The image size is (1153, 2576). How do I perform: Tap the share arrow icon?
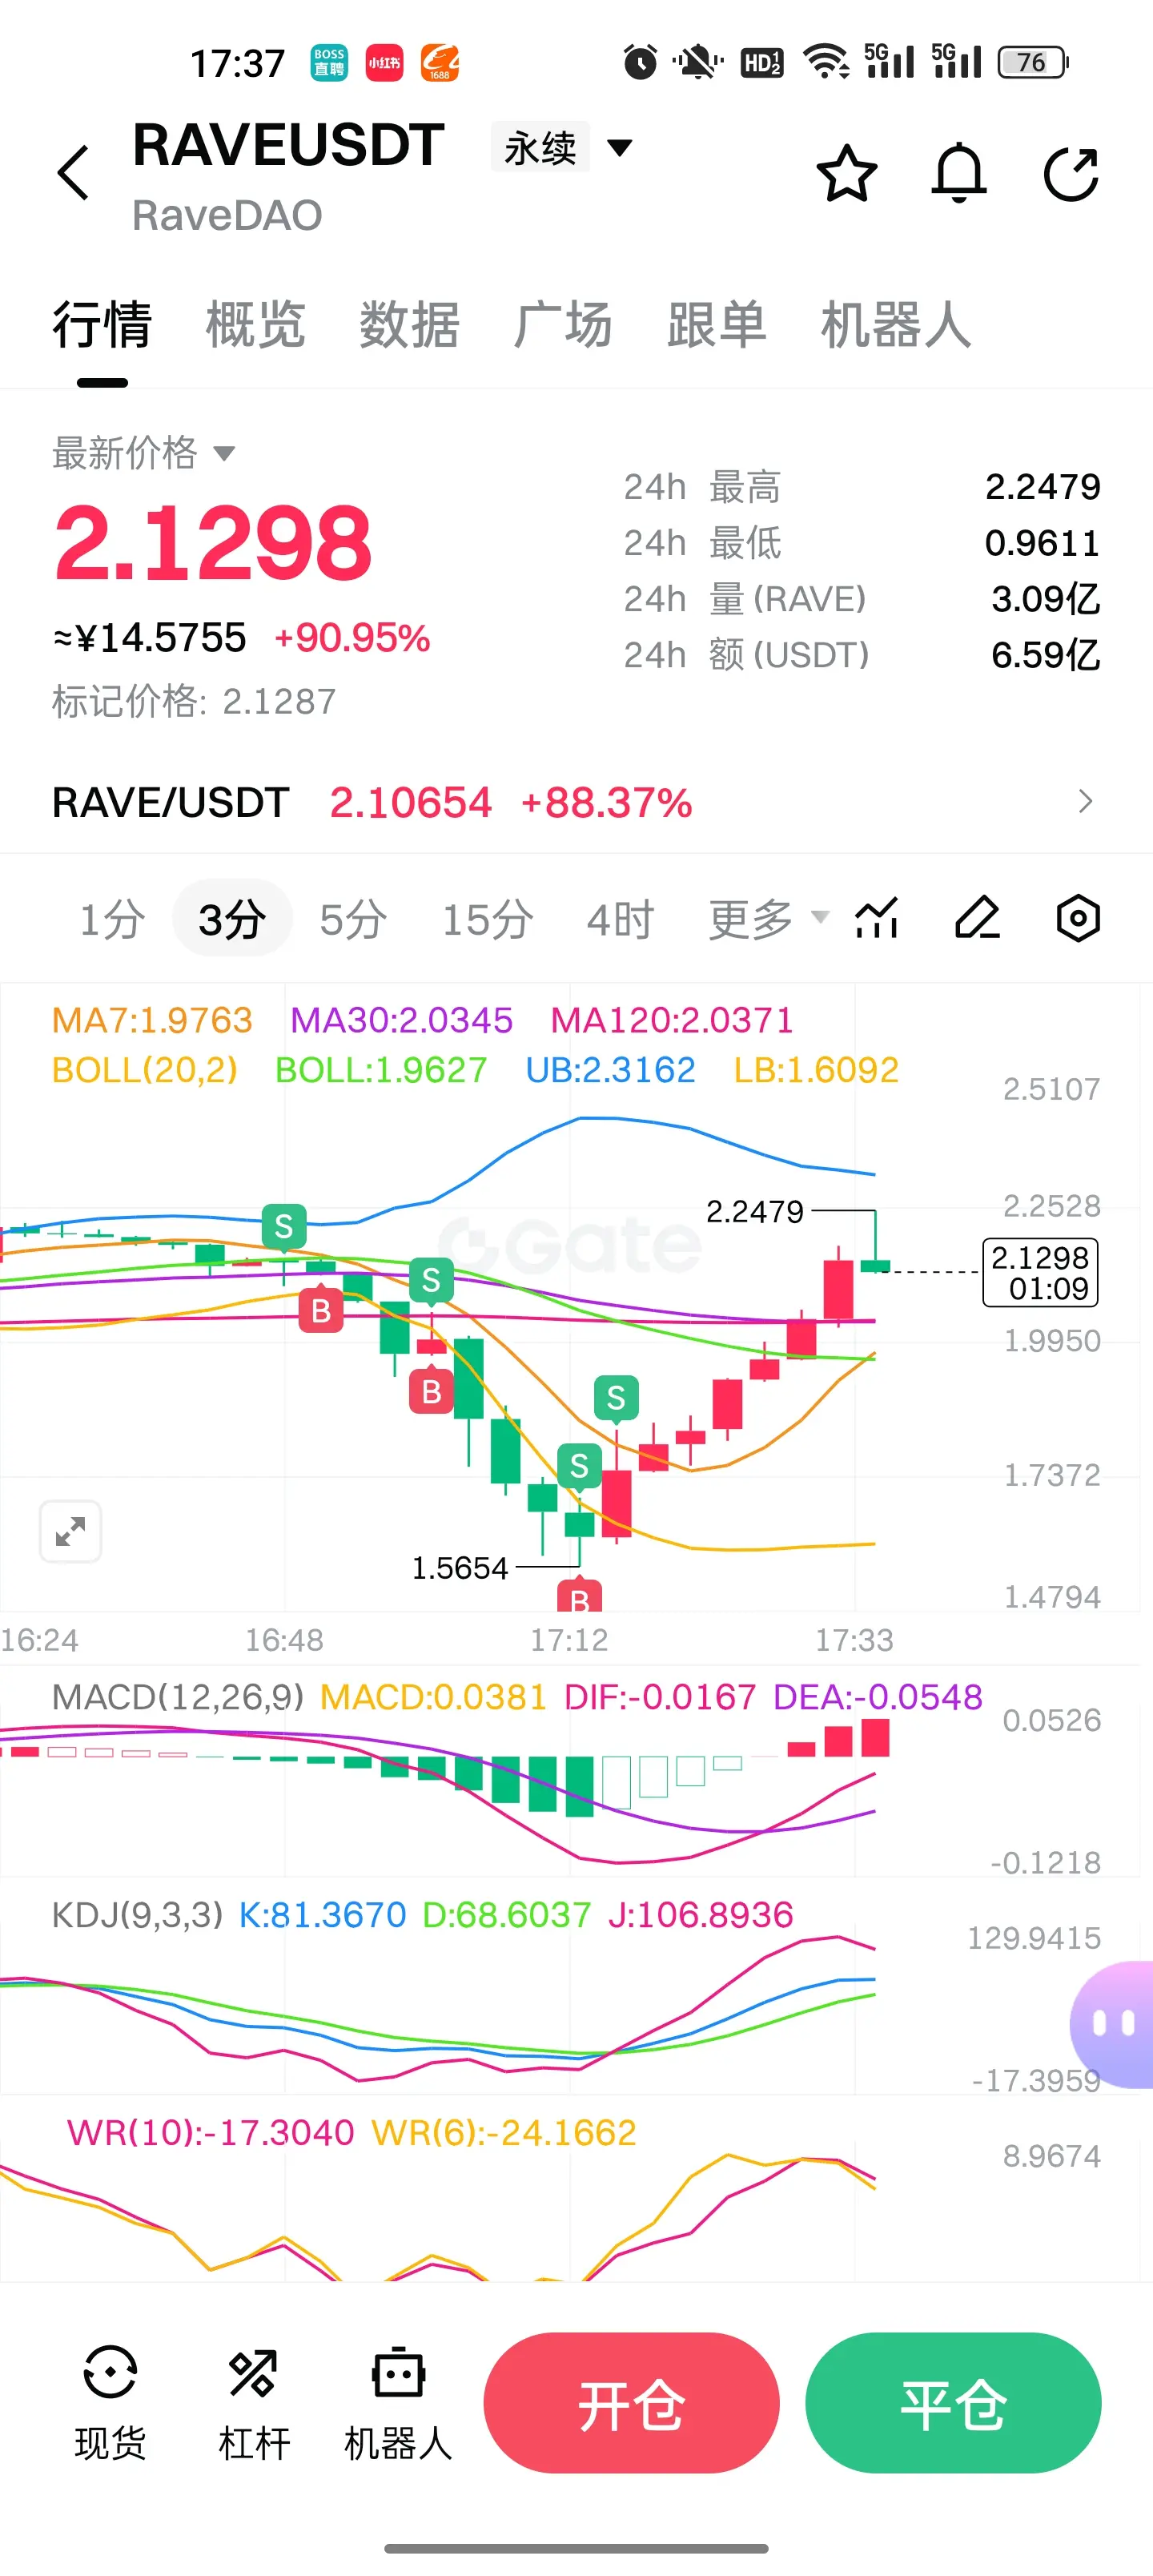coord(1071,173)
